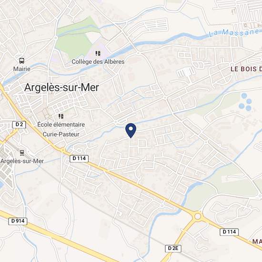This screenshot has width=262, height=262.
Task: Click the Curie-Pasteur label text
Action: [x=61, y=134]
